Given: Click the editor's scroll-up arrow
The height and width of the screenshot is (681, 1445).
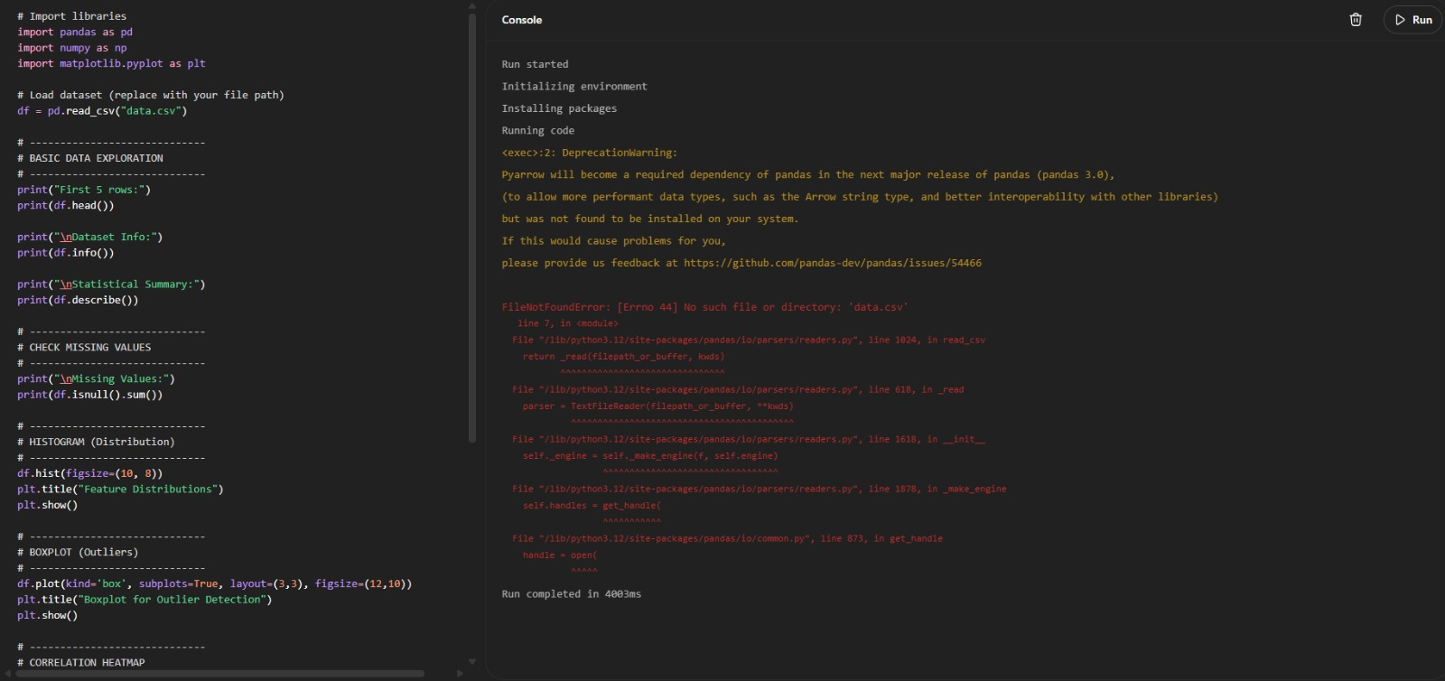Looking at the screenshot, I should [x=471, y=6].
